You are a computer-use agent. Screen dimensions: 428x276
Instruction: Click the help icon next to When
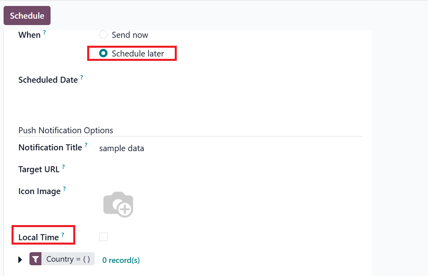(45, 33)
